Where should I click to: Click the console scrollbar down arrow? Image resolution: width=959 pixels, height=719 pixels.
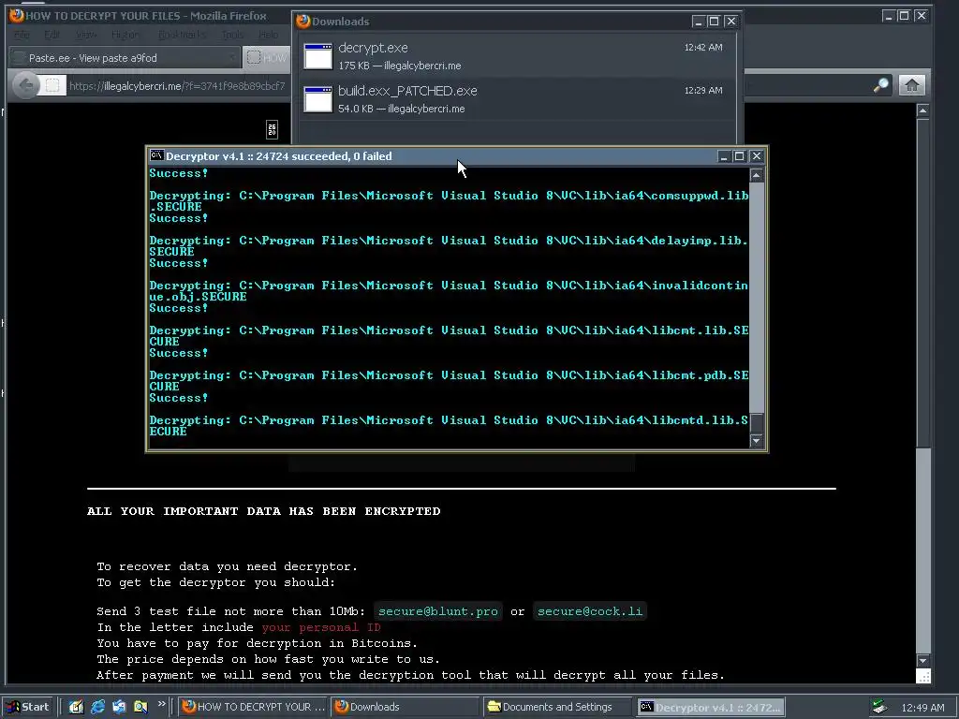tap(757, 440)
